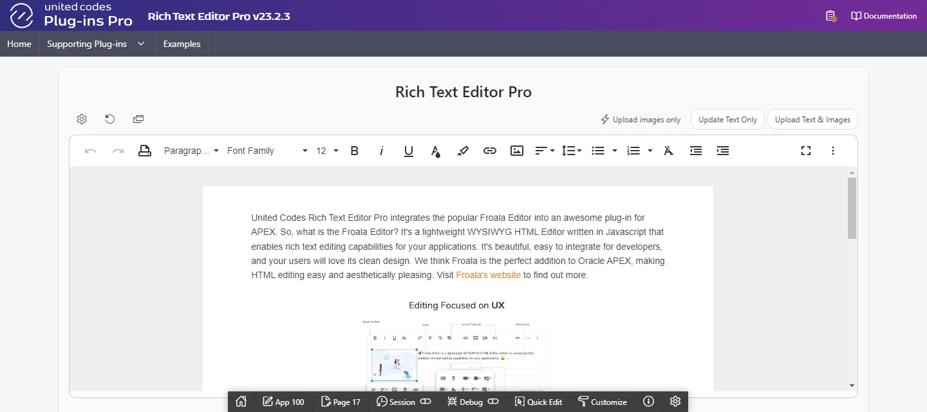The height and width of the screenshot is (412, 927).
Task: Expand the Font Family dropdown
Action: coord(267,151)
